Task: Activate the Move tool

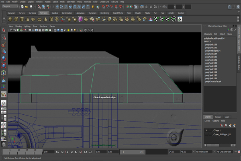Action: 4,52
